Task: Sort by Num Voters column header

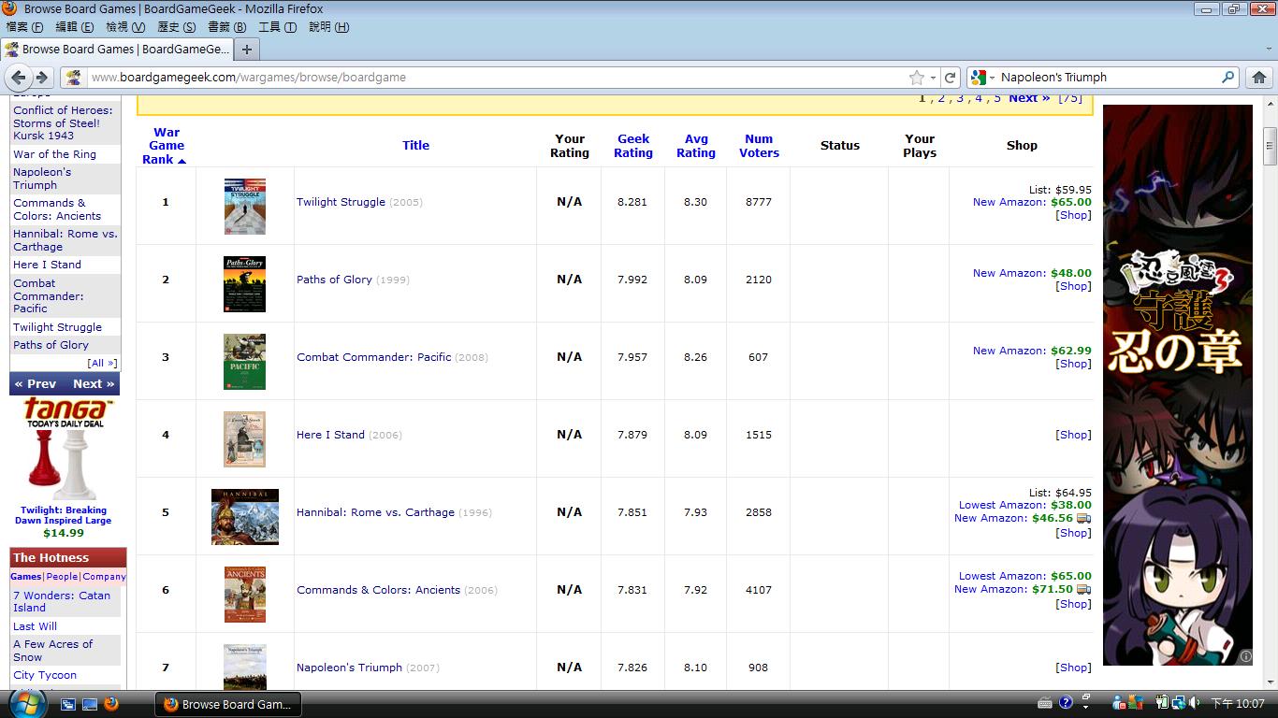Action: tap(759, 146)
